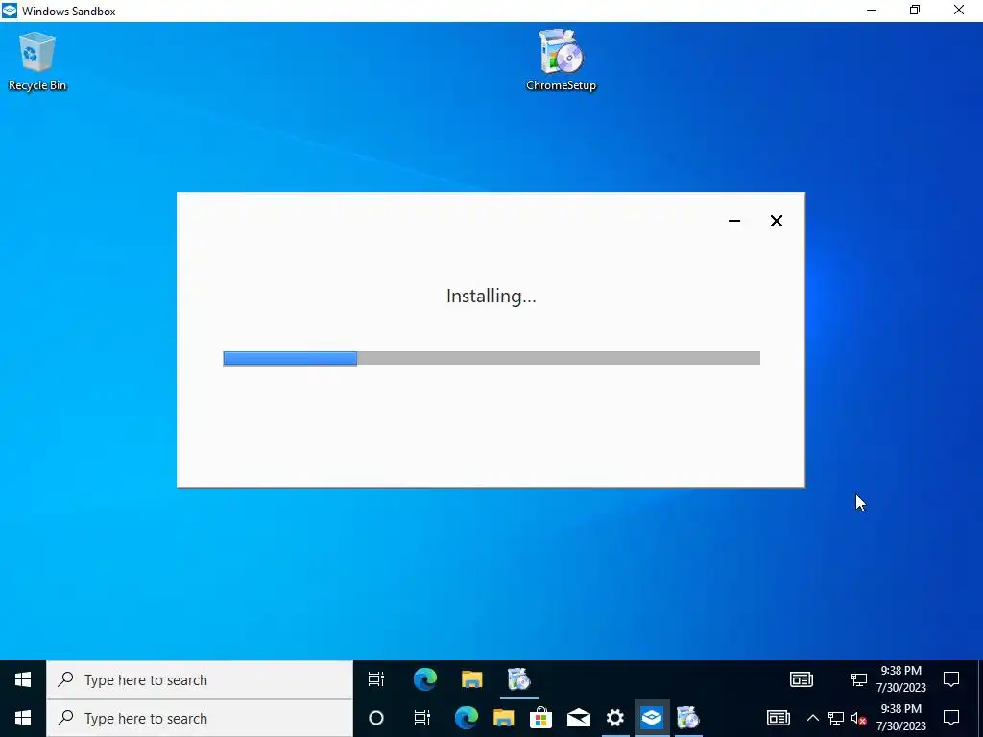Click the muted volume tray icon
Screen dimensions: 983x737
[859, 718]
